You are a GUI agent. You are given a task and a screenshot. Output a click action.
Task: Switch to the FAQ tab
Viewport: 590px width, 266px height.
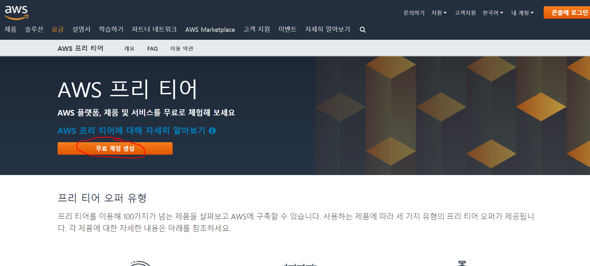coord(152,49)
